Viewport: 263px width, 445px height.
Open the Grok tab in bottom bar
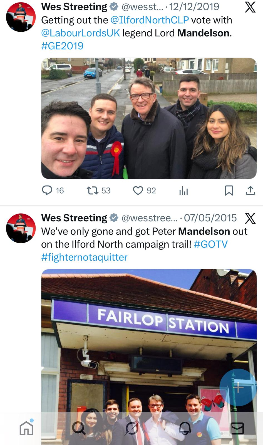tap(132, 428)
